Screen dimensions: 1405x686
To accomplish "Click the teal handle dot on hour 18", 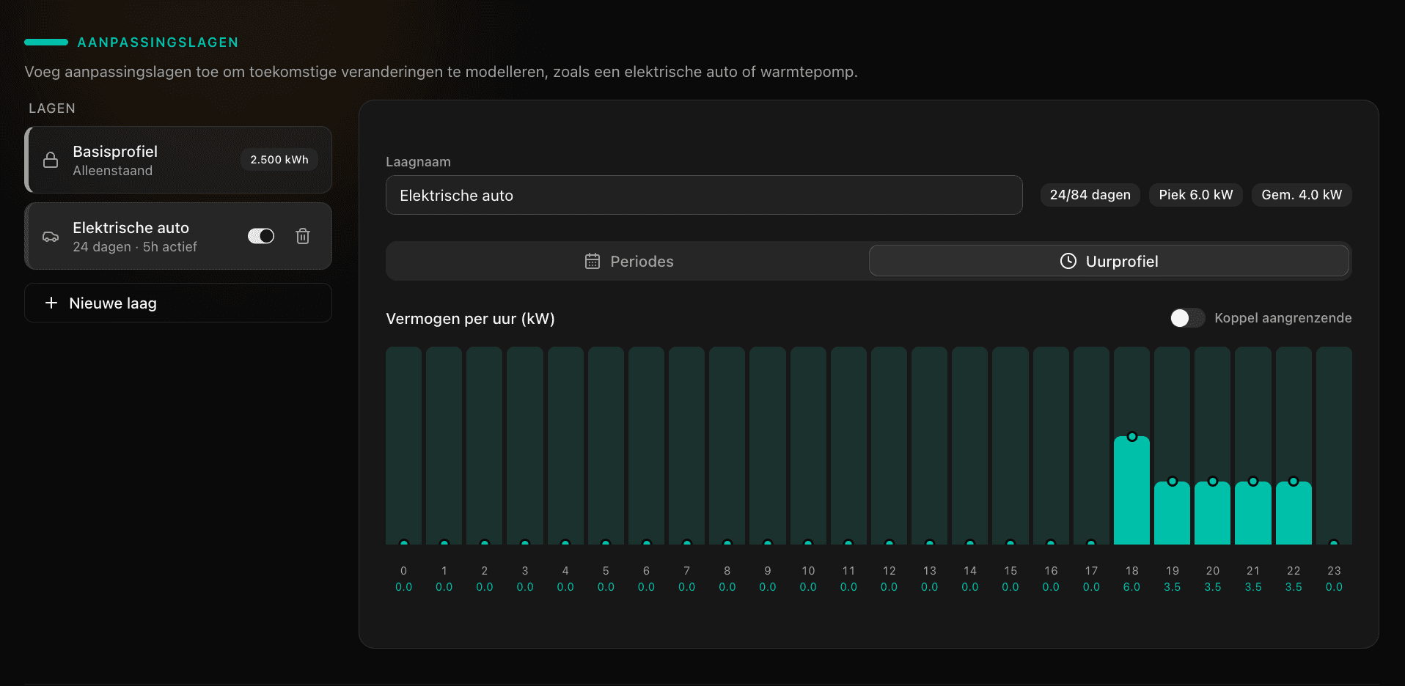I will [1131, 436].
